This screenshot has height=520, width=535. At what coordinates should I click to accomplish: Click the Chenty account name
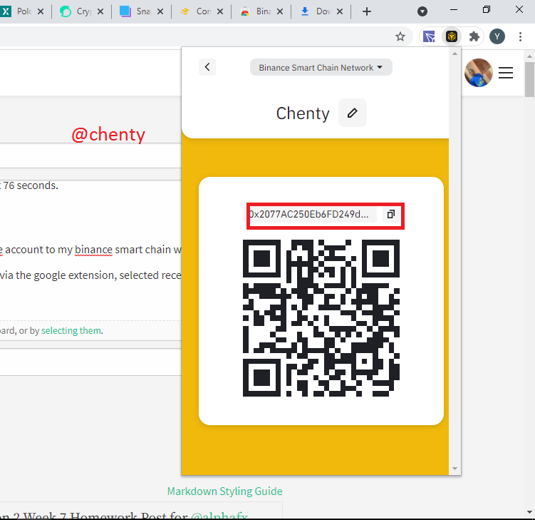[x=302, y=113]
